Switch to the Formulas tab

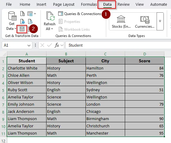[x=89, y=5]
